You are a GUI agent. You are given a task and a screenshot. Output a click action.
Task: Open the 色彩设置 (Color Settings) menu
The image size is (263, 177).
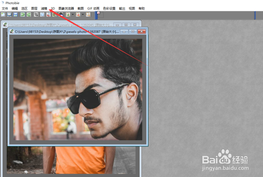109,8
